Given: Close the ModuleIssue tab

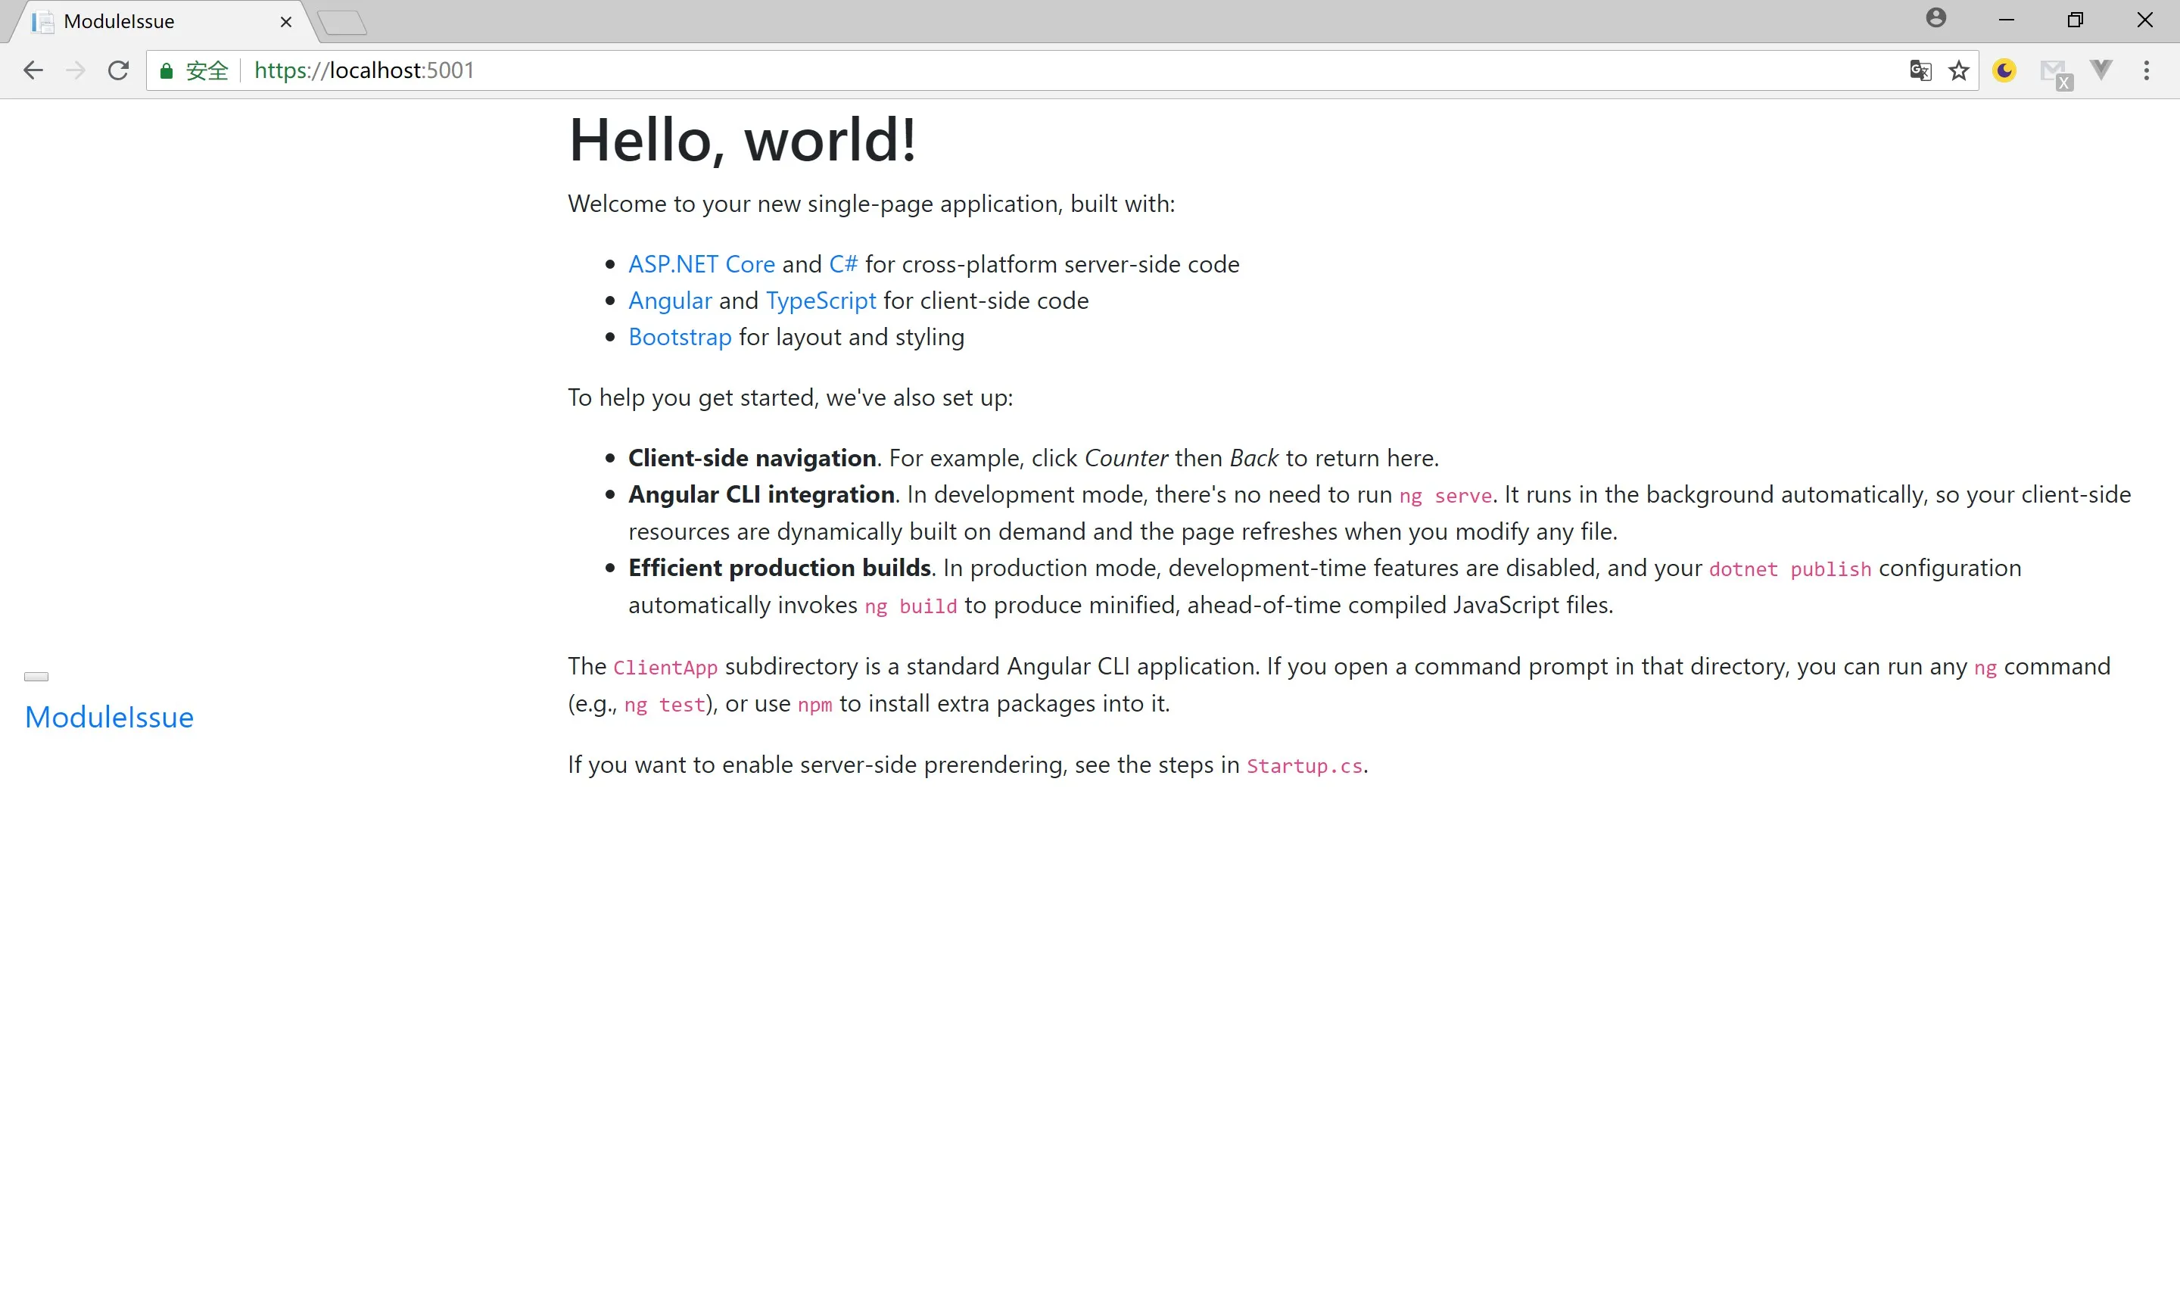Looking at the screenshot, I should coord(286,22).
